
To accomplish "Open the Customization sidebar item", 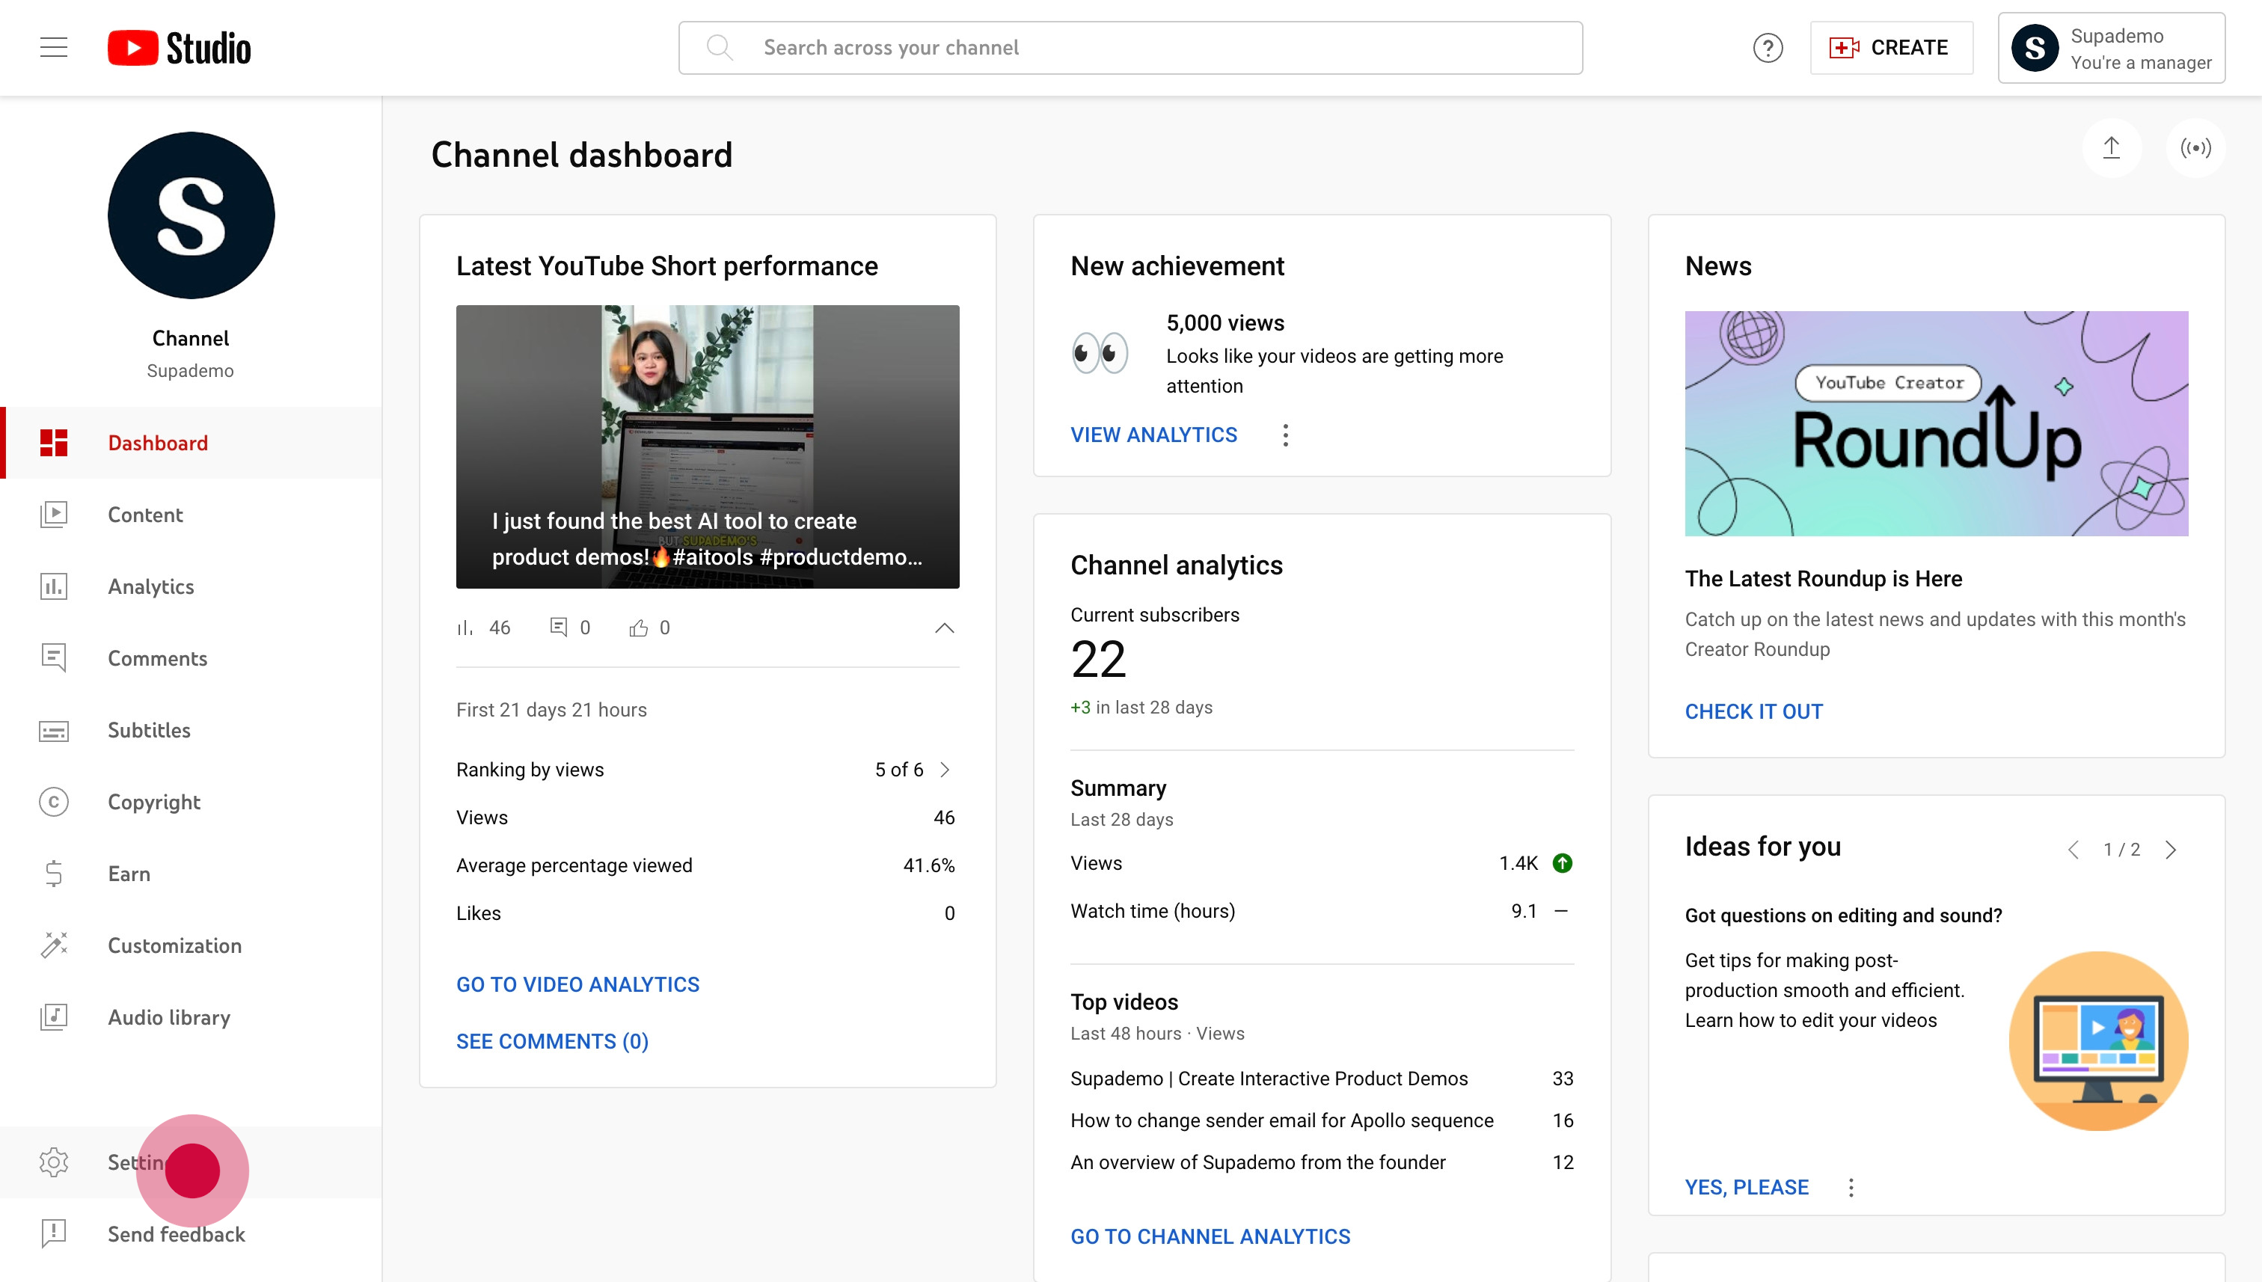I will point(174,945).
